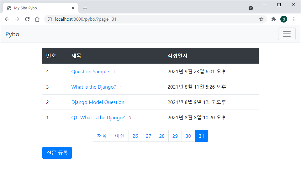Open a new tab with the plus icon
Image resolution: width=301 pixels, height=180 pixels.
[85, 8]
